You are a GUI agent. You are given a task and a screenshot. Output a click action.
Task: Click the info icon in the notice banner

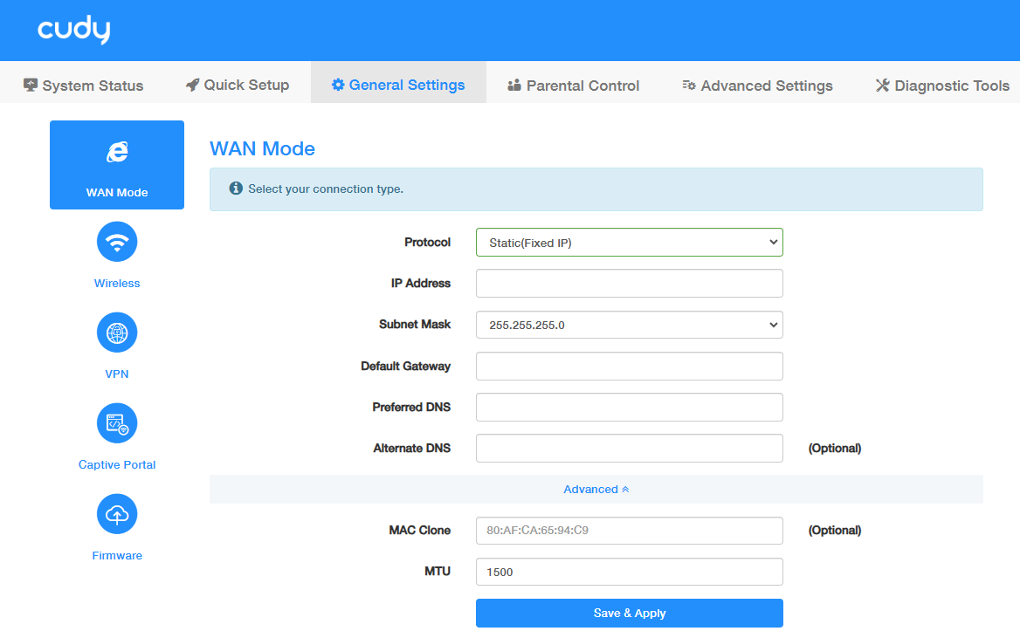pyautogui.click(x=235, y=189)
